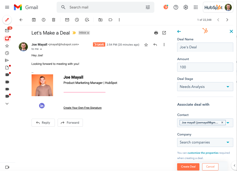
Task: Print the email using the printer icon
Action: pyautogui.click(x=156, y=33)
